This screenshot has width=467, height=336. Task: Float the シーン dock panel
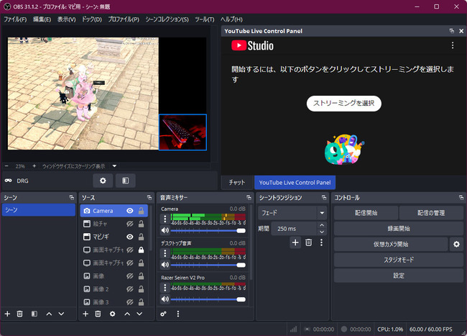[71, 198]
